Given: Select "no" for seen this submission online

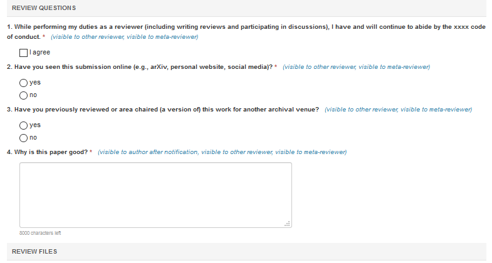Looking at the screenshot, I should point(23,95).
